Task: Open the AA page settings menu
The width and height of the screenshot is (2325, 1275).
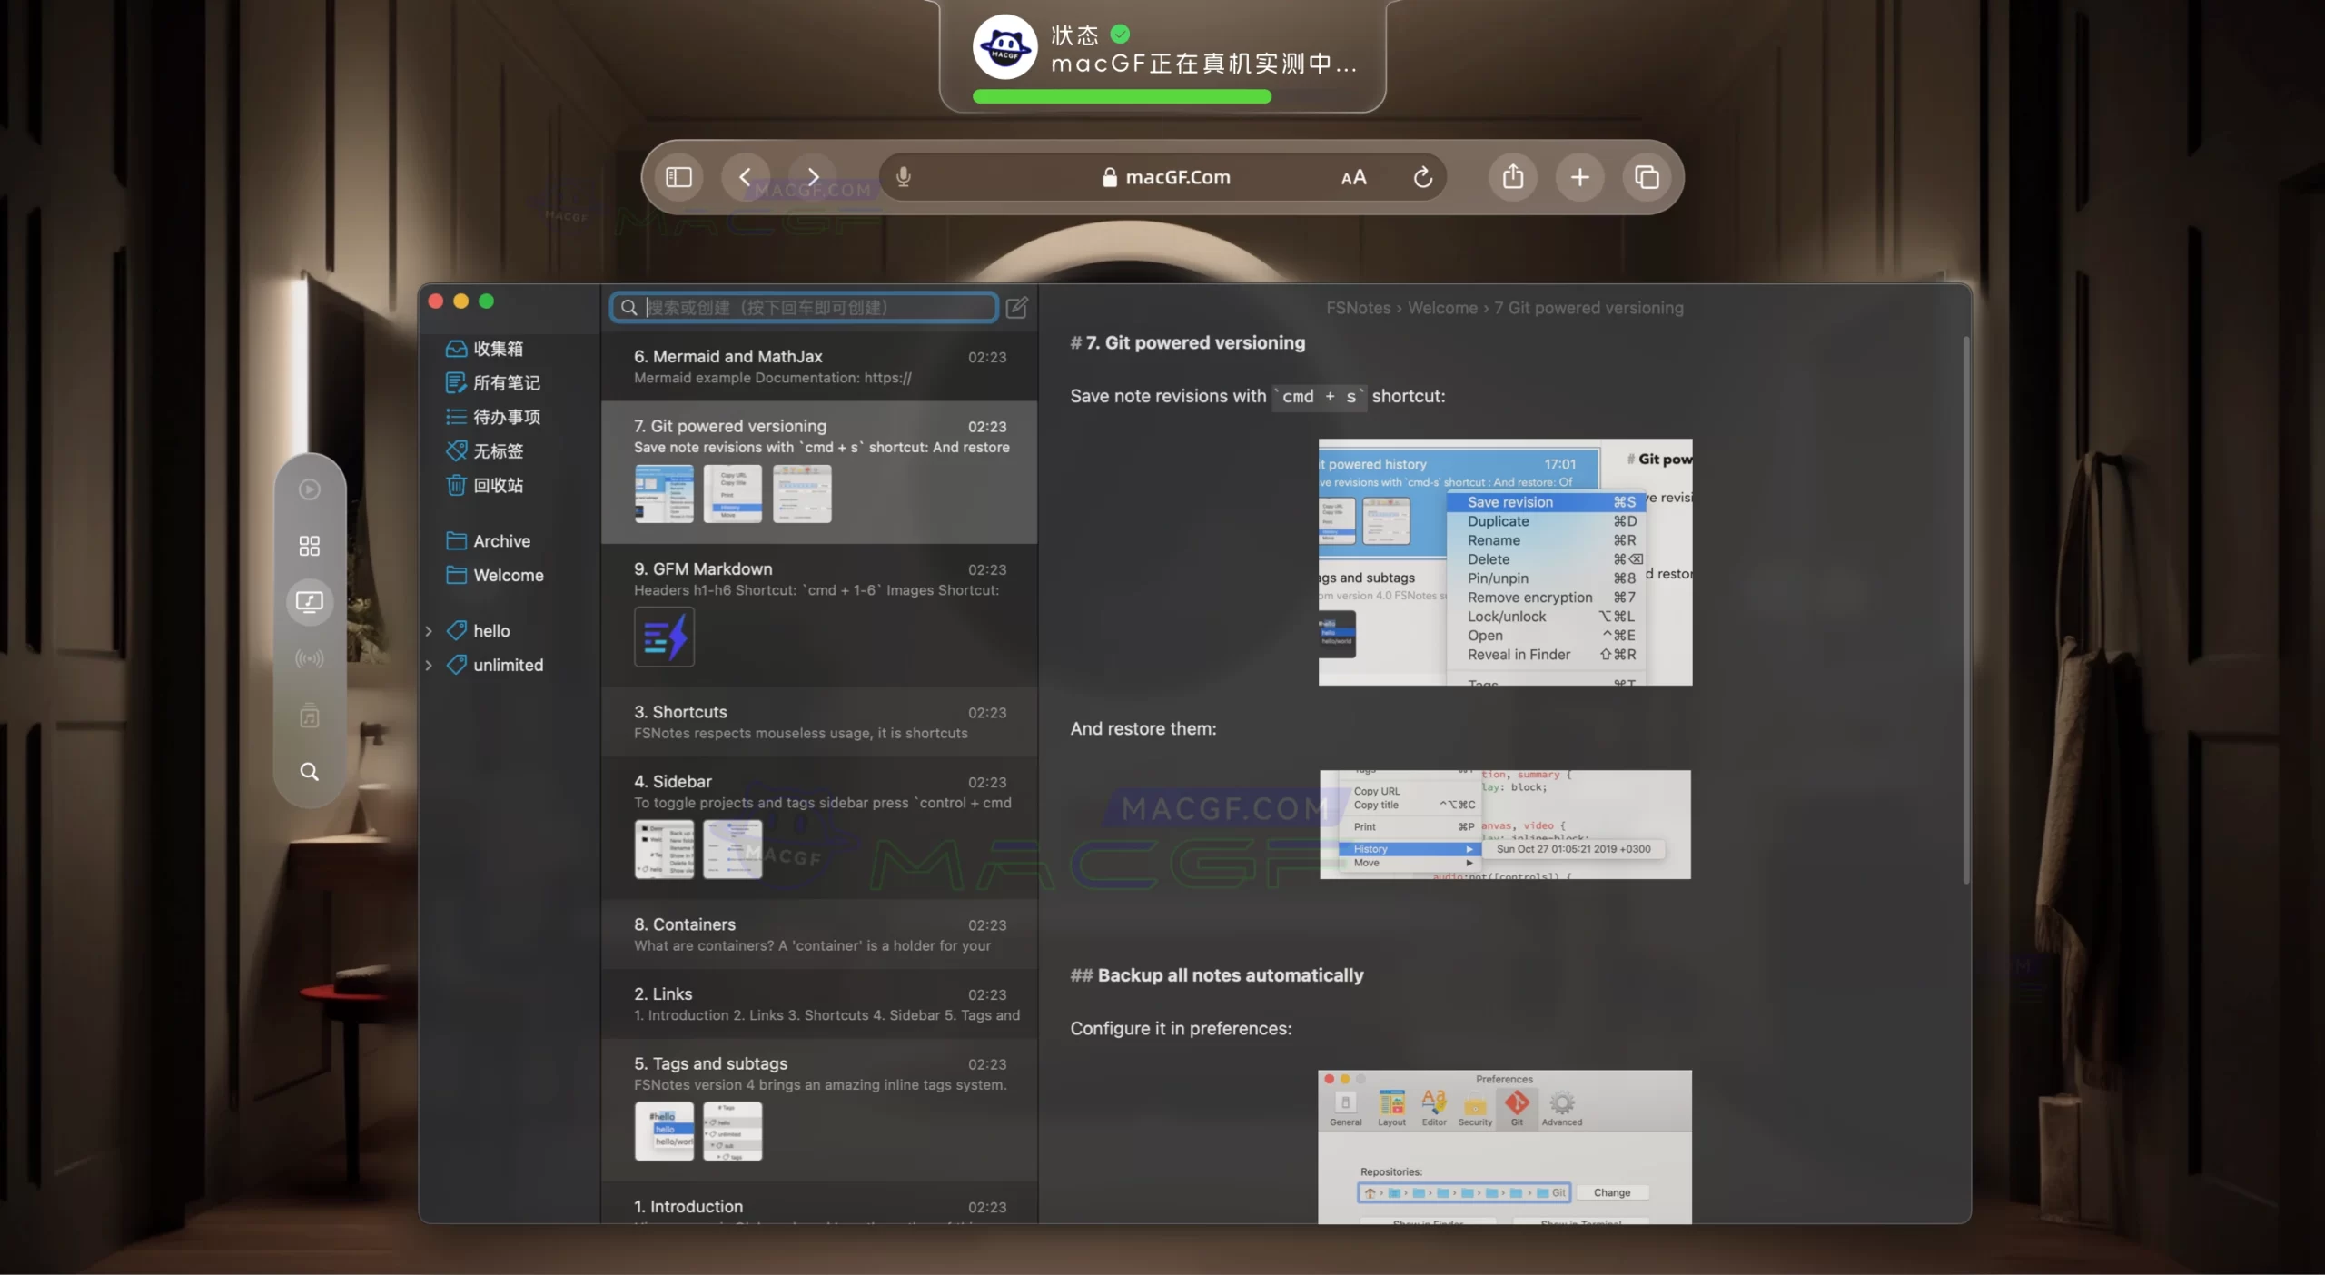Action: click(x=1352, y=176)
